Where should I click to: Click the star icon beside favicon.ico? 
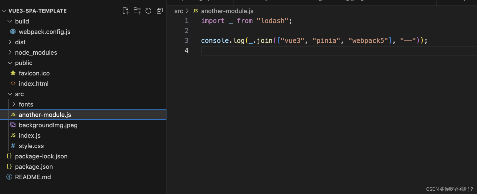(x=13, y=73)
